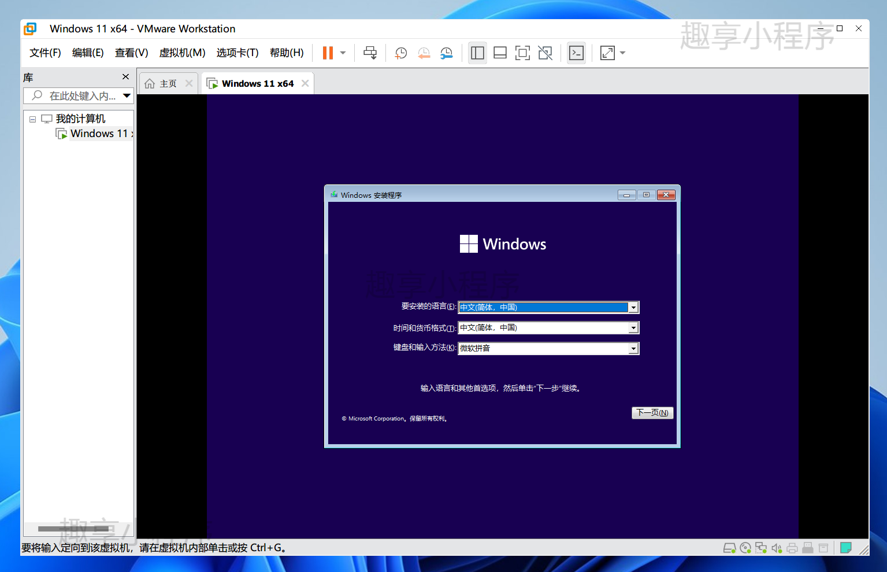Open the 编辑(E) menu

[x=88, y=53]
